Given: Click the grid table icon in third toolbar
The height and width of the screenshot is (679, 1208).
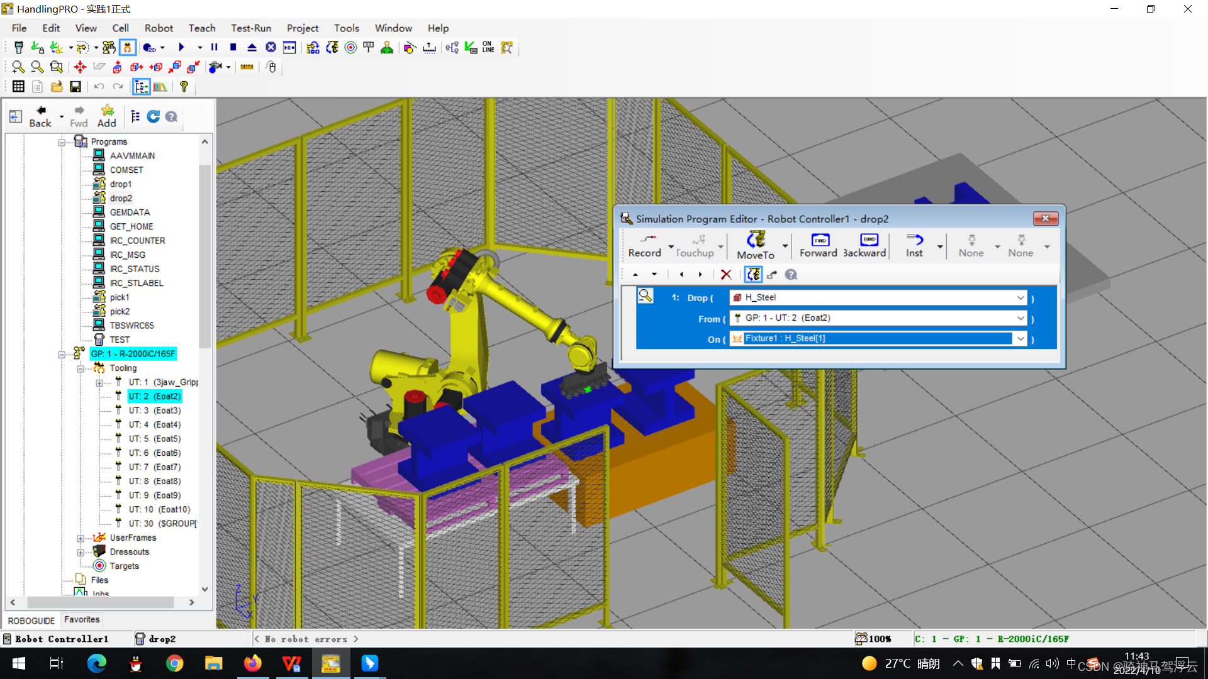Looking at the screenshot, I should pyautogui.click(x=18, y=87).
